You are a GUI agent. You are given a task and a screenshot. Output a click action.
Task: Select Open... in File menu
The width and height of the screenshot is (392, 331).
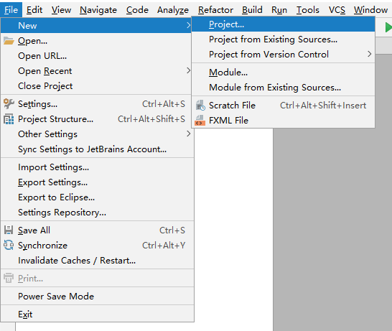click(97, 41)
